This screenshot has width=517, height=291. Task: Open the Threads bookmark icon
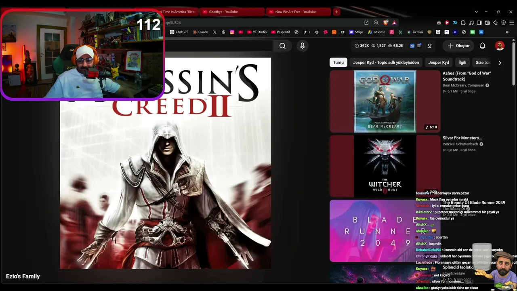pyautogui.click(x=223, y=32)
